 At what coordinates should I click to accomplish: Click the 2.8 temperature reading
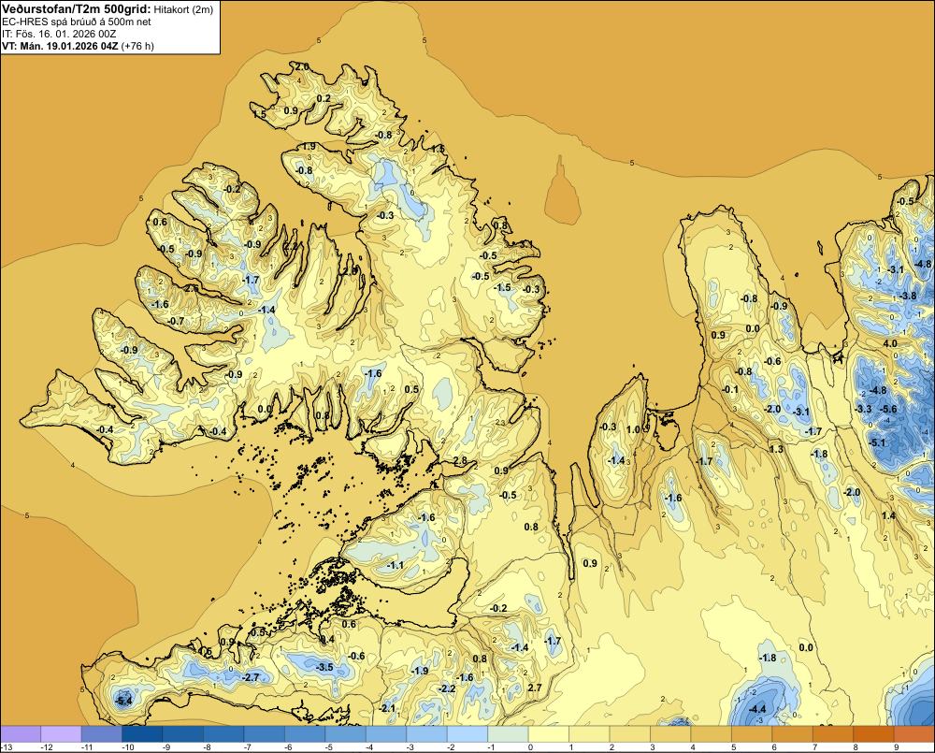(460, 460)
